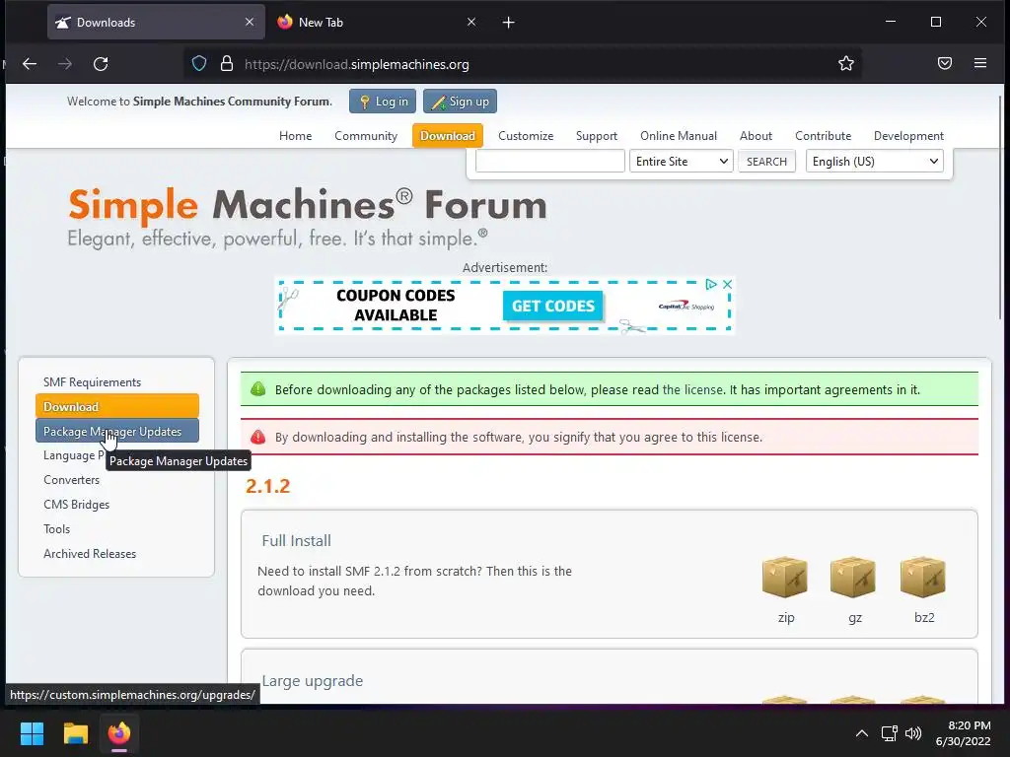1010x757 pixels.
Task: Click the site search text field
Action: coord(550,161)
